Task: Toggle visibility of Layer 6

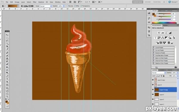Action: point(153,94)
